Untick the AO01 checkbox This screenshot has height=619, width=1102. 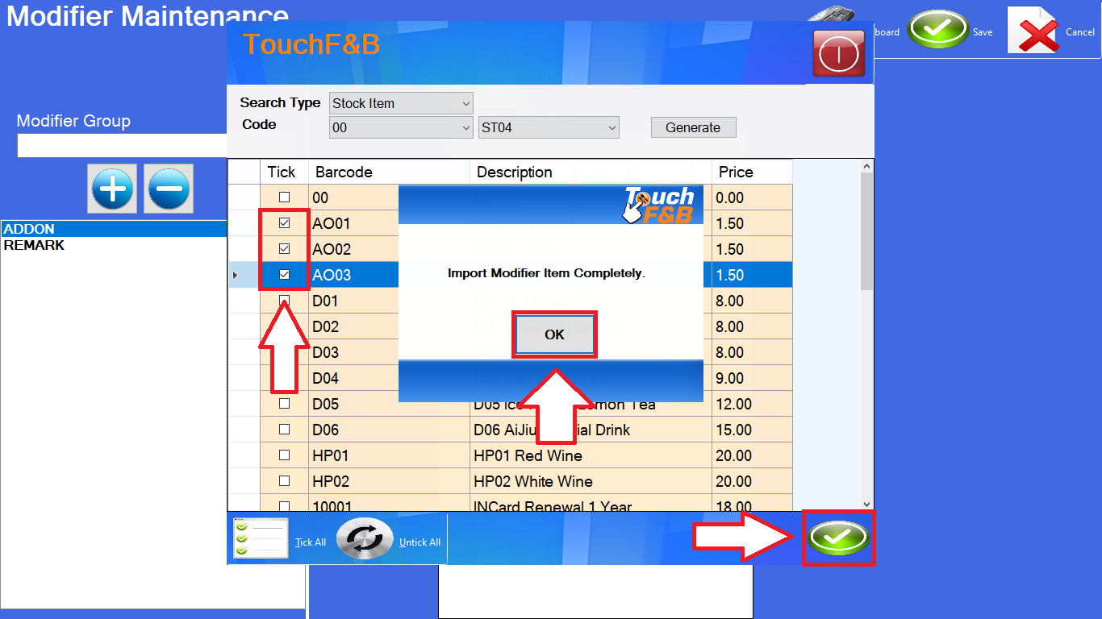[x=284, y=223]
